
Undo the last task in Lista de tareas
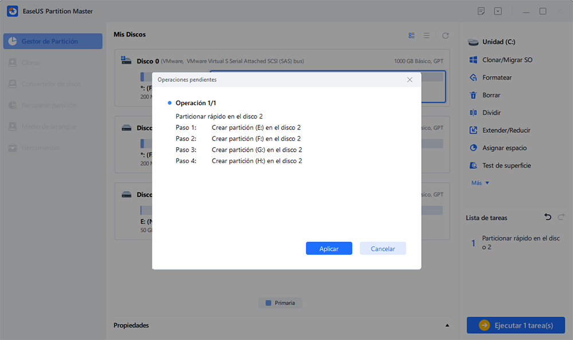click(x=547, y=217)
